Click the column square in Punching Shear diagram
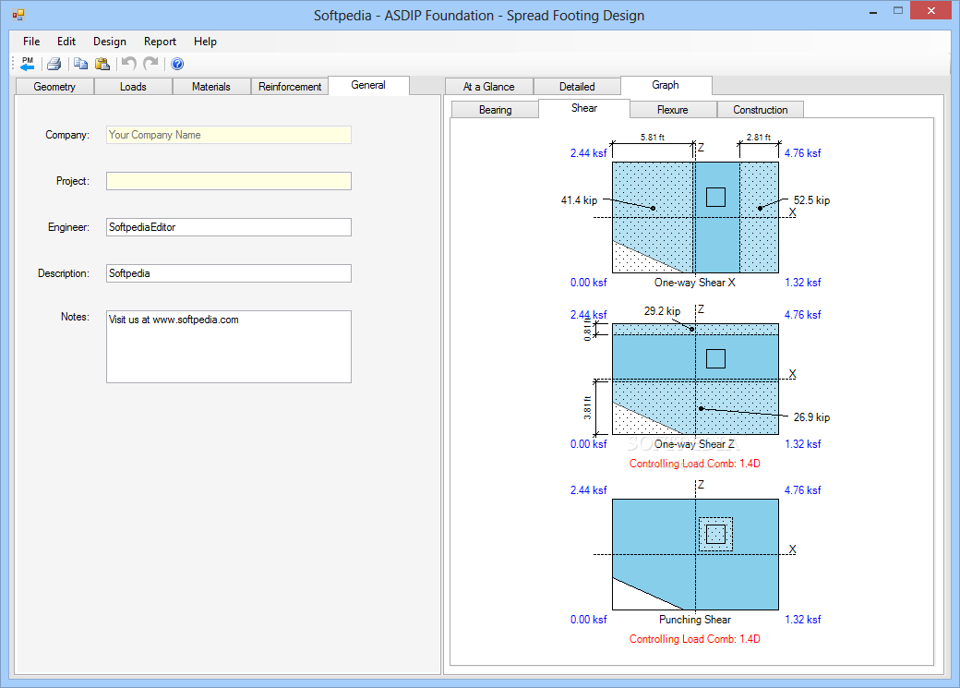This screenshot has height=688, width=960. pyautogui.click(x=715, y=534)
